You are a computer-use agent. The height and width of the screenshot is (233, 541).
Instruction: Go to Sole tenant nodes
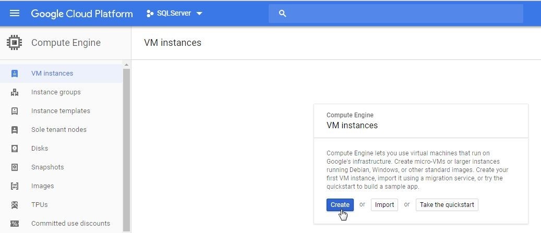pos(59,130)
